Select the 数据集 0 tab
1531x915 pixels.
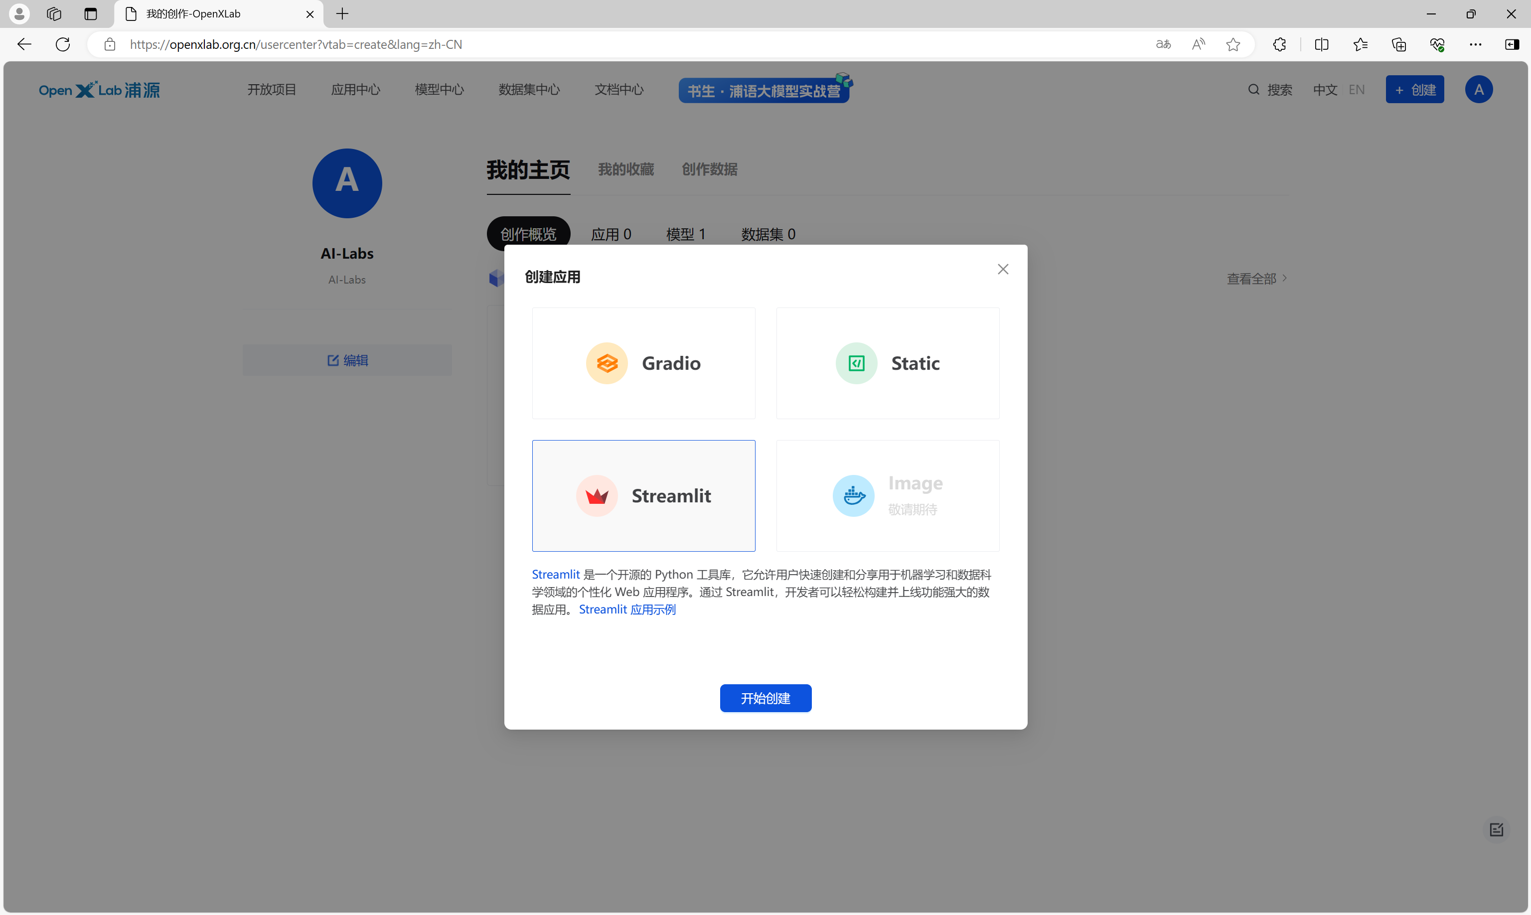point(768,234)
